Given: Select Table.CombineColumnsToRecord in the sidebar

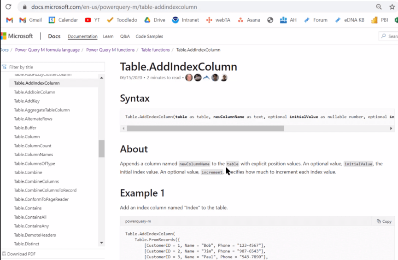Looking at the screenshot, I should coord(45,190).
